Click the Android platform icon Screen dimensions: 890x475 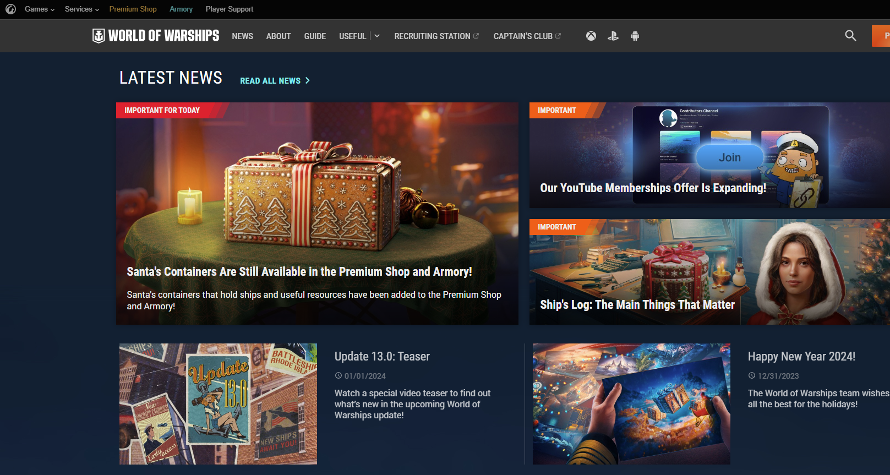click(635, 36)
